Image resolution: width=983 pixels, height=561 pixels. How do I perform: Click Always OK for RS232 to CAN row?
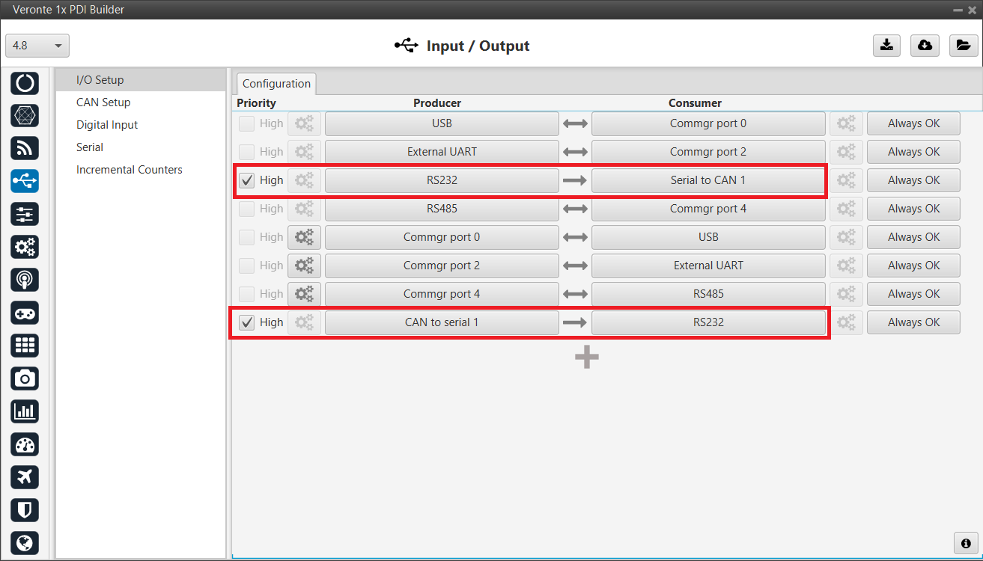pos(913,180)
